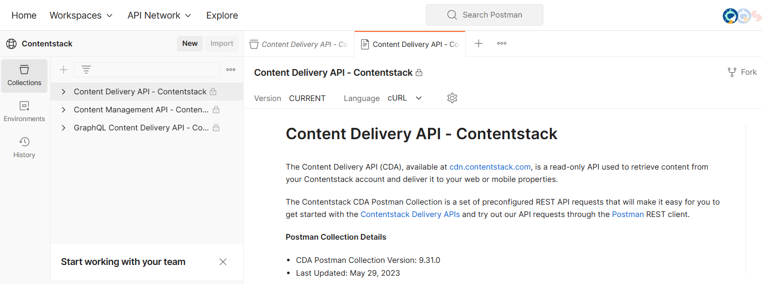Go to Home in top navigation
Image resolution: width=762 pixels, height=284 pixels.
(x=24, y=15)
